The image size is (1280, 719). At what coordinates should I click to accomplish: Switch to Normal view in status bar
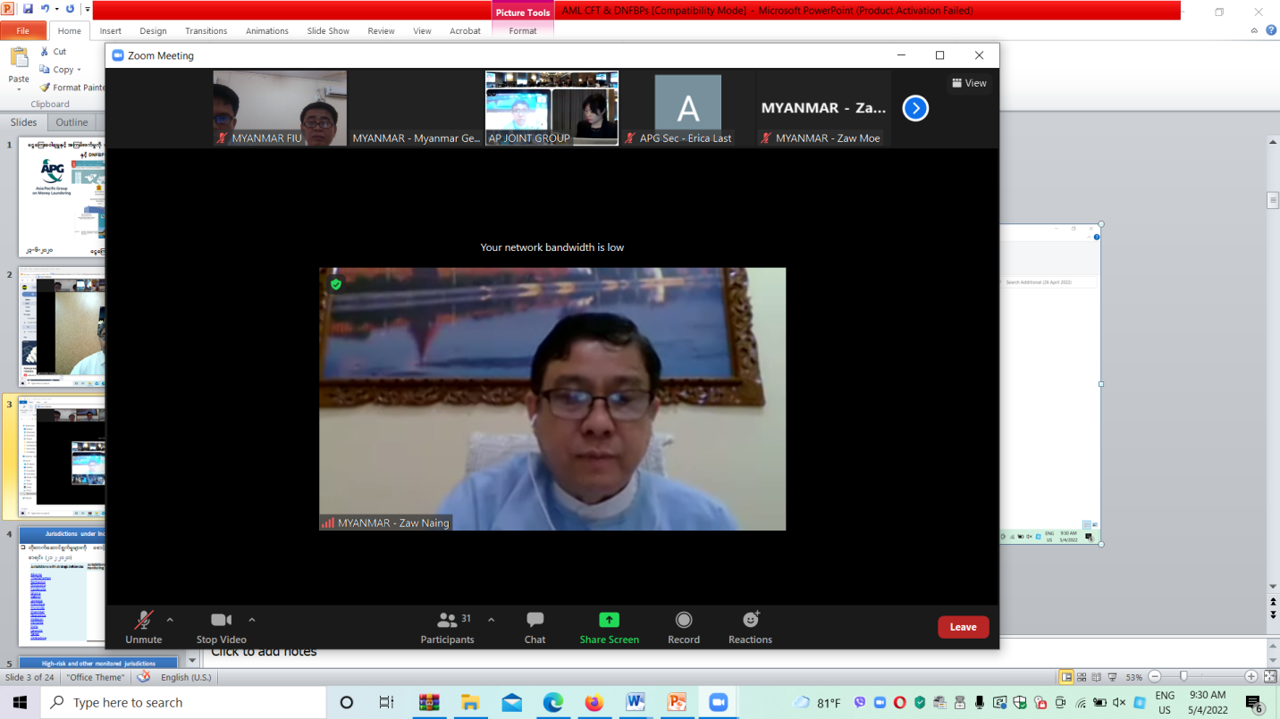[1065, 677]
